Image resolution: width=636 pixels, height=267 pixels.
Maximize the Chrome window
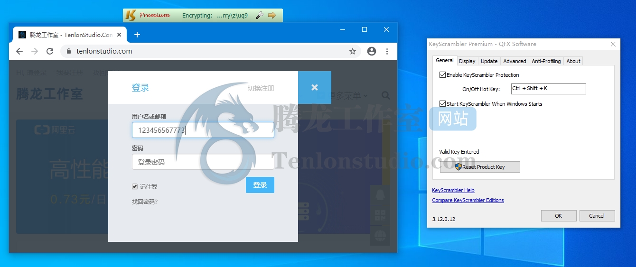point(365,29)
